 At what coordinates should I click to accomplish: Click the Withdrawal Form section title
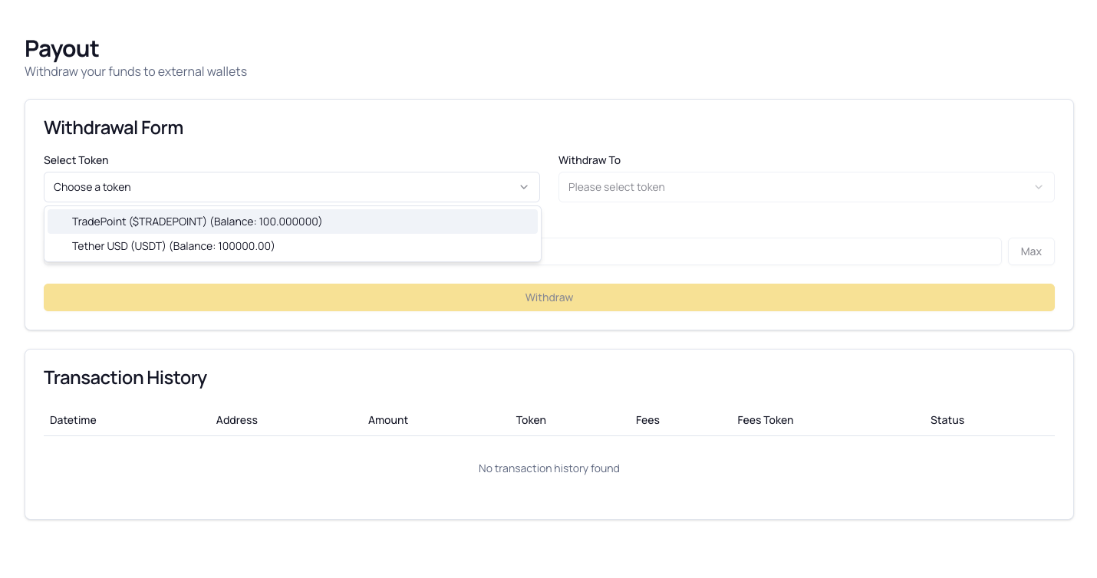[113, 128]
